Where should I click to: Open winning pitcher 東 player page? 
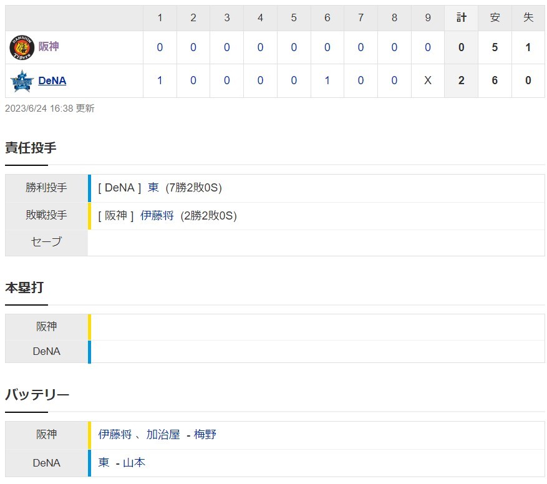tap(153, 188)
